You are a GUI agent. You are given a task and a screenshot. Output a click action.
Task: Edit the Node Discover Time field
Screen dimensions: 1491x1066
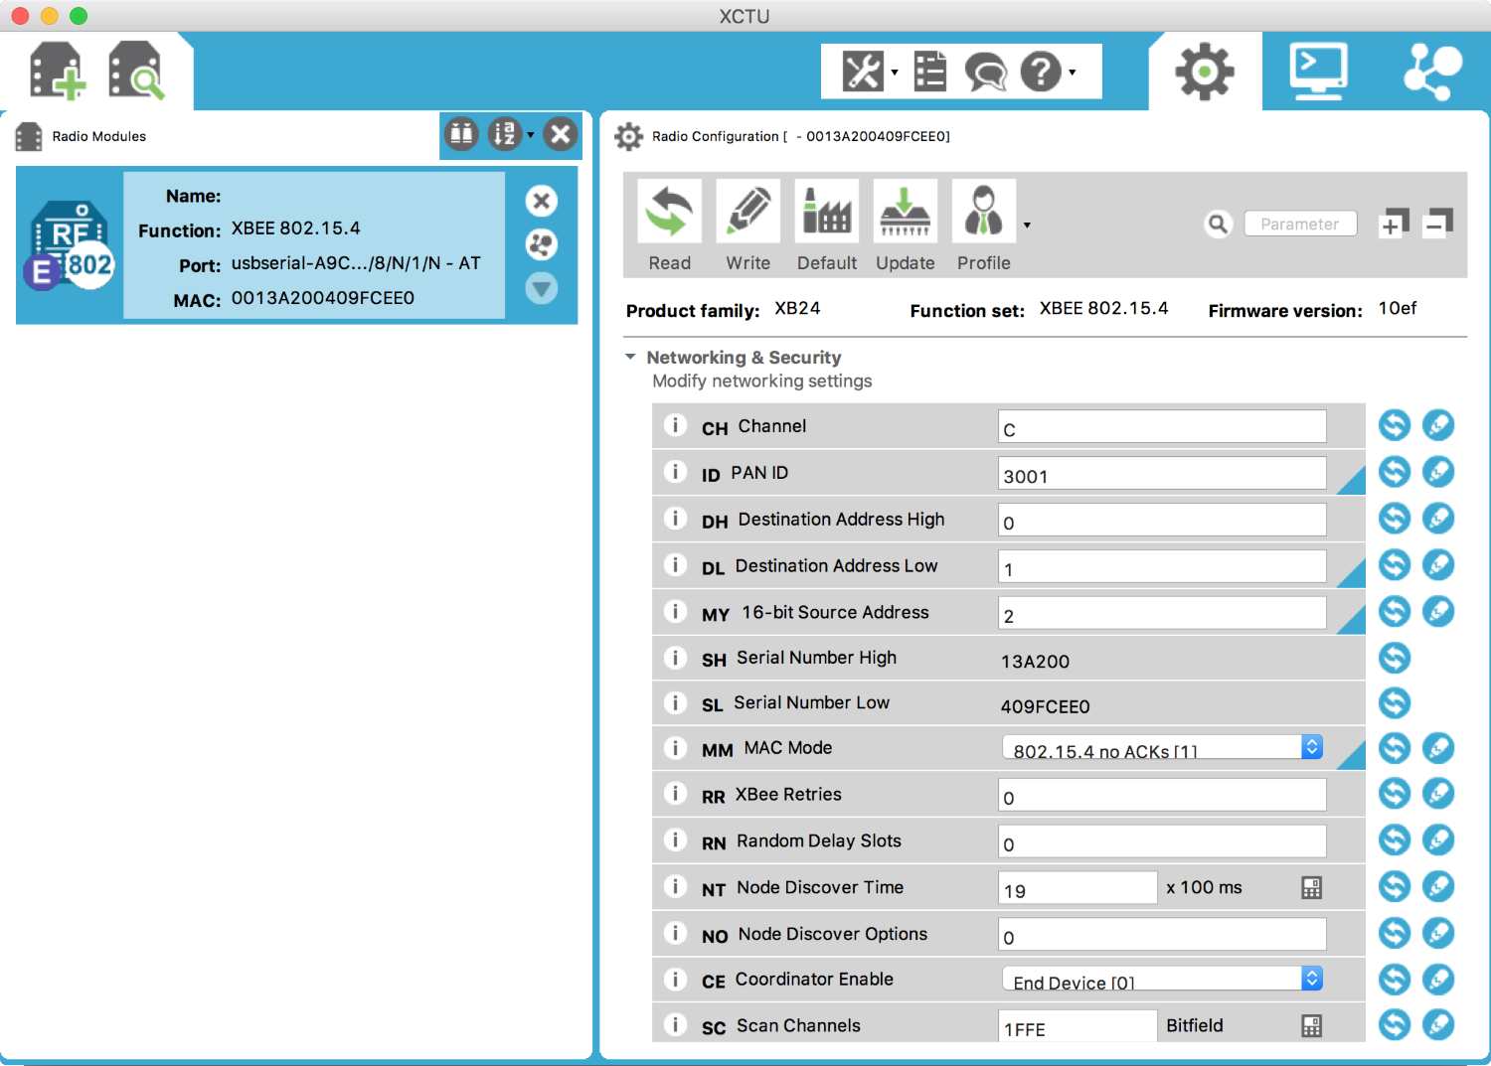1077,888
